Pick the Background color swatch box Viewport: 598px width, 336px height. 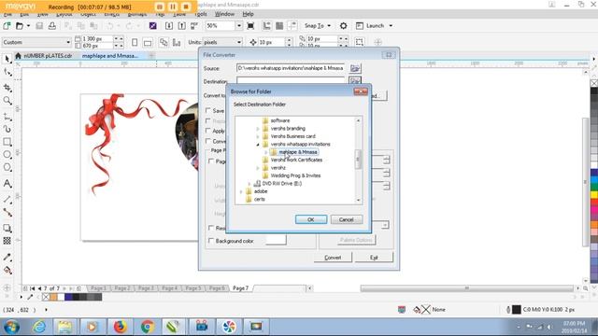pyautogui.click(x=276, y=240)
